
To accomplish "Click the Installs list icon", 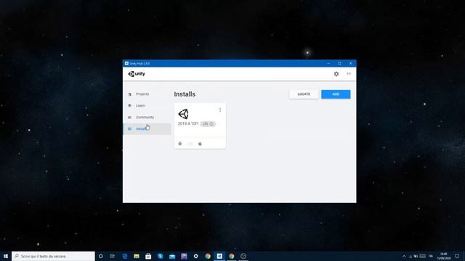I will (129, 129).
